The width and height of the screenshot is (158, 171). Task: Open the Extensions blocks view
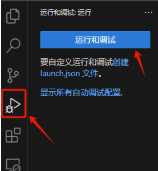click(x=13, y=135)
